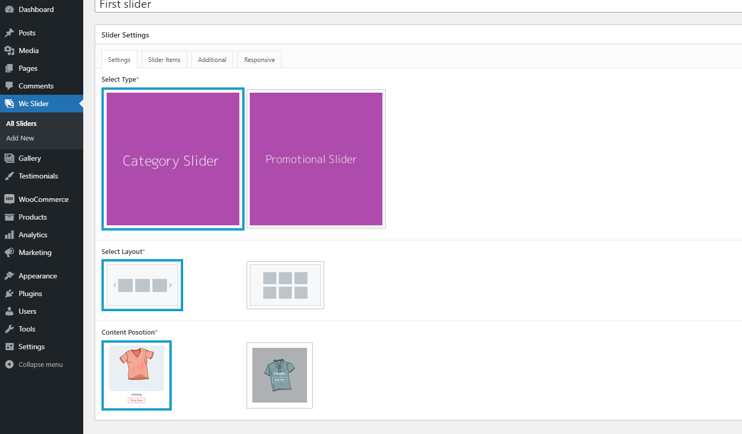Choose the Promotional Slider type
The height and width of the screenshot is (434, 742).
(x=316, y=159)
